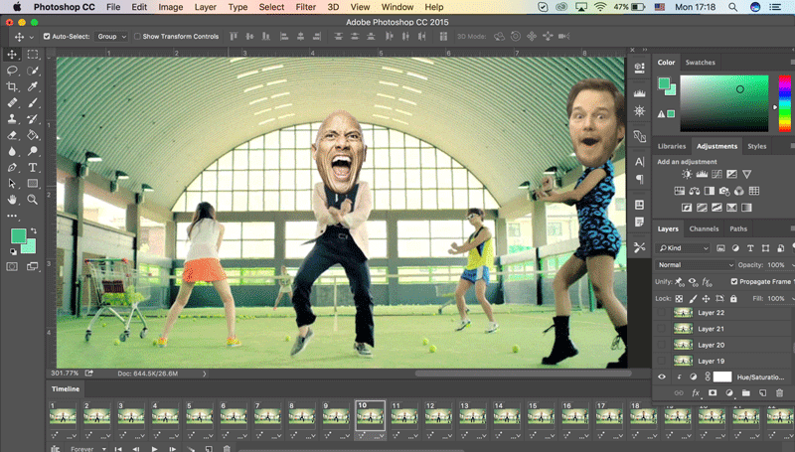This screenshot has height=452, width=795.
Task: Play the timeline animation
Action: (x=154, y=449)
